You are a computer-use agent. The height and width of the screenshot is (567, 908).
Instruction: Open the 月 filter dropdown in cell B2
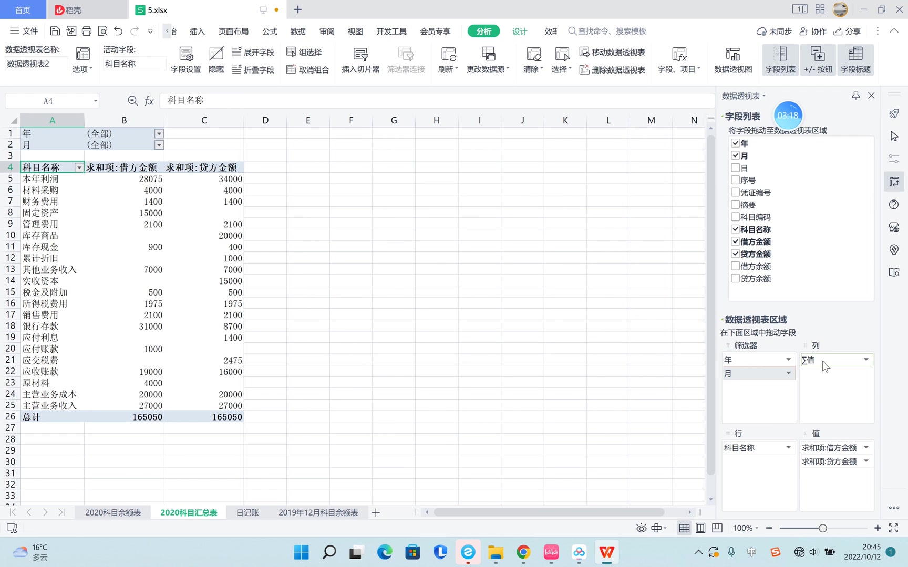pyautogui.click(x=159, y=145)
